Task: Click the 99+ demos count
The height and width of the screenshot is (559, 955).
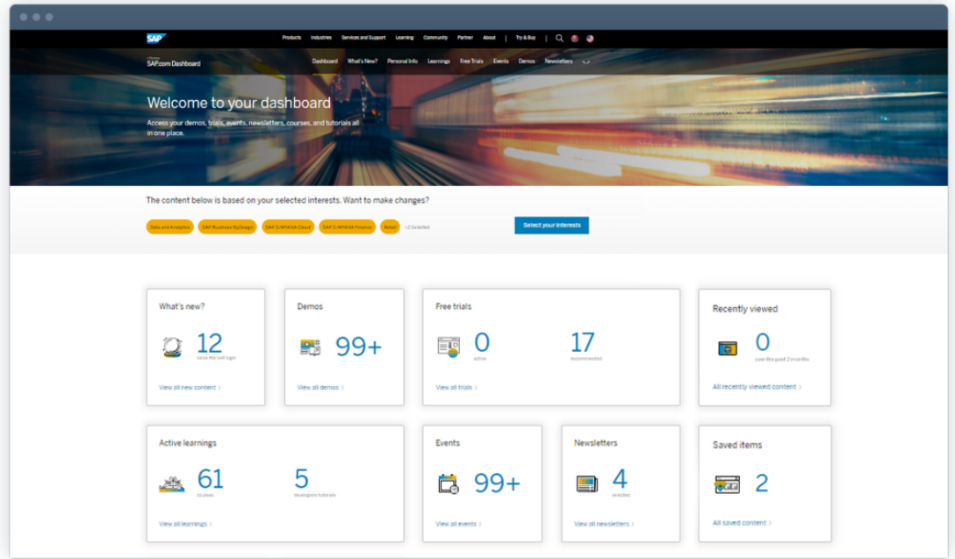Action: pos(359,347)
